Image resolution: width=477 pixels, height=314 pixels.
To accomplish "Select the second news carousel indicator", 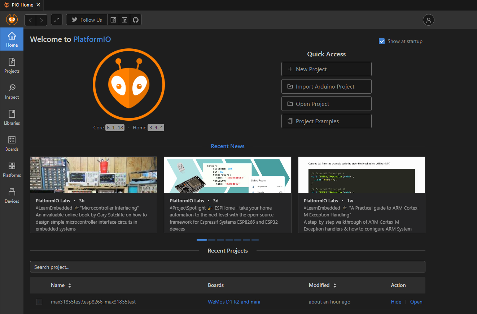I will click(x=212, y=240).
